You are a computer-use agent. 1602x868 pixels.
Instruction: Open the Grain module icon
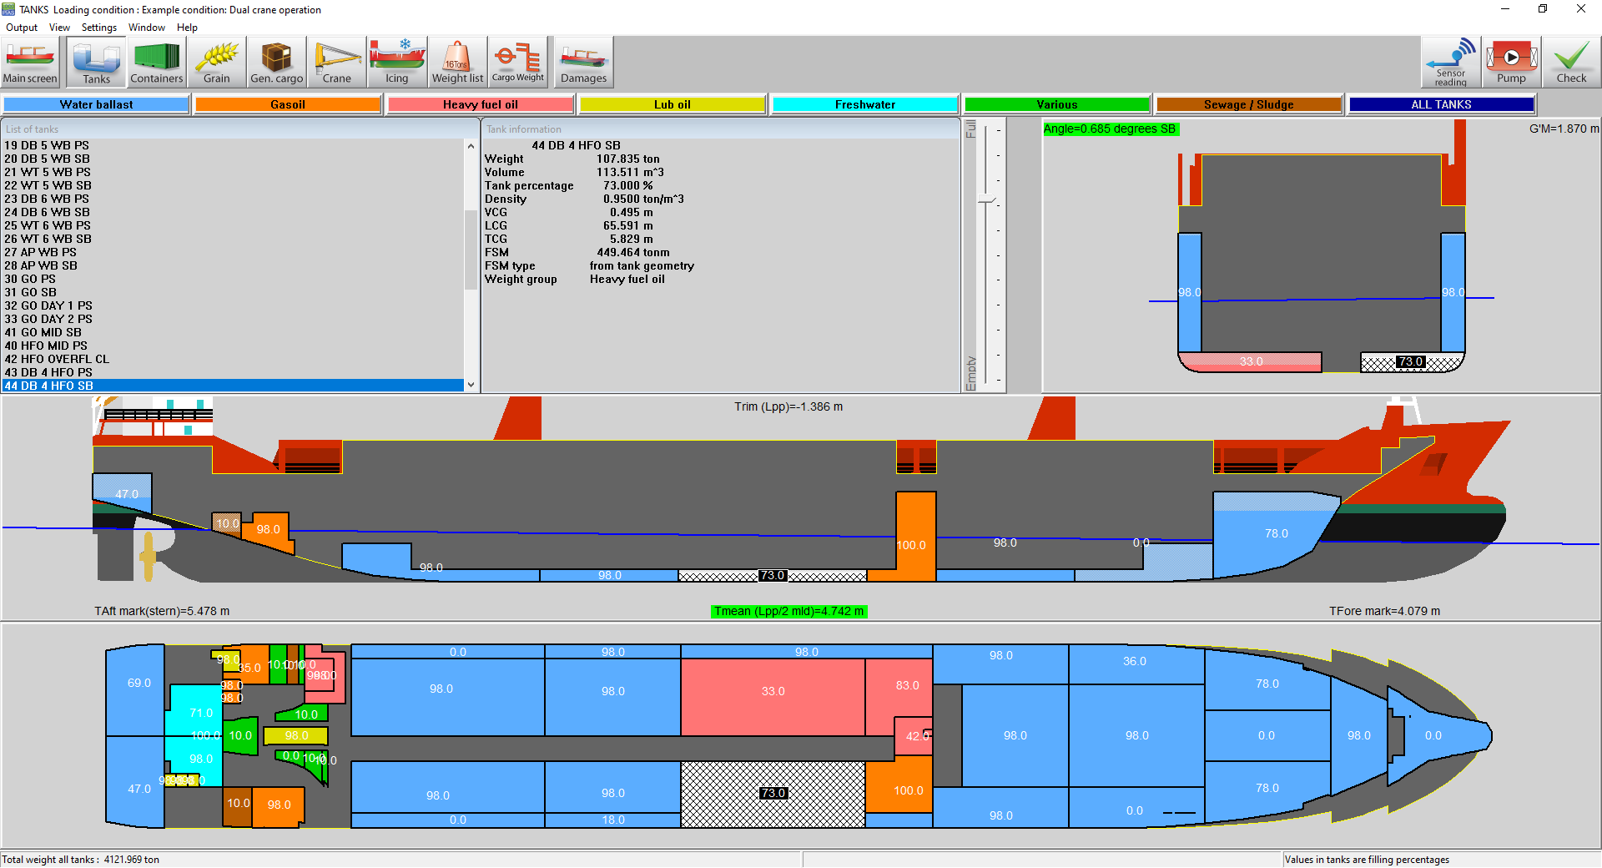click(217, 63)
